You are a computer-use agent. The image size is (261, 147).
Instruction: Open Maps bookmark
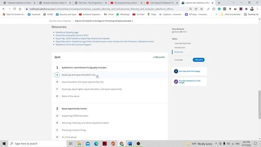coord(152,14)
